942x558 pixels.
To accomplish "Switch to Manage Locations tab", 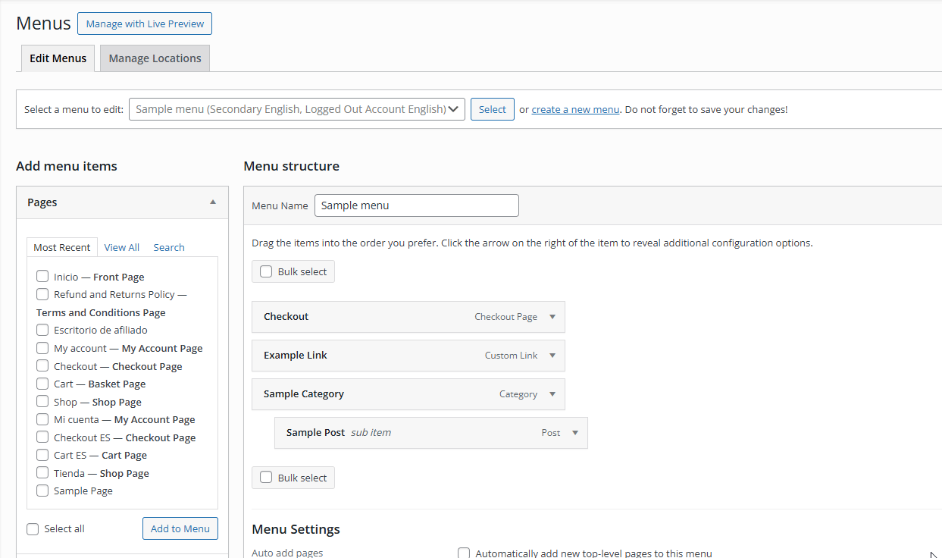I will (155, 58).
